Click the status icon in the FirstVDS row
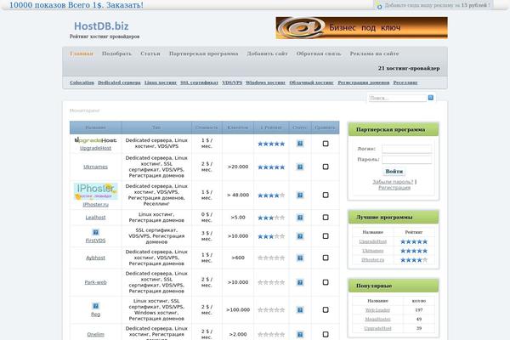The image size is (510, 340). point(300,236)
